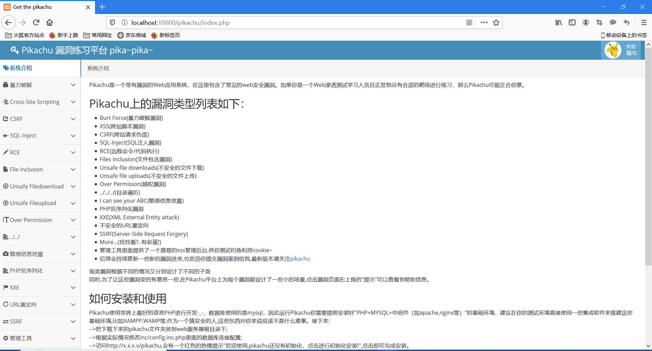This screenshot has width=652, height=351.
Task: Show site information icon in address bar
Action: click(x=125, y=22)
